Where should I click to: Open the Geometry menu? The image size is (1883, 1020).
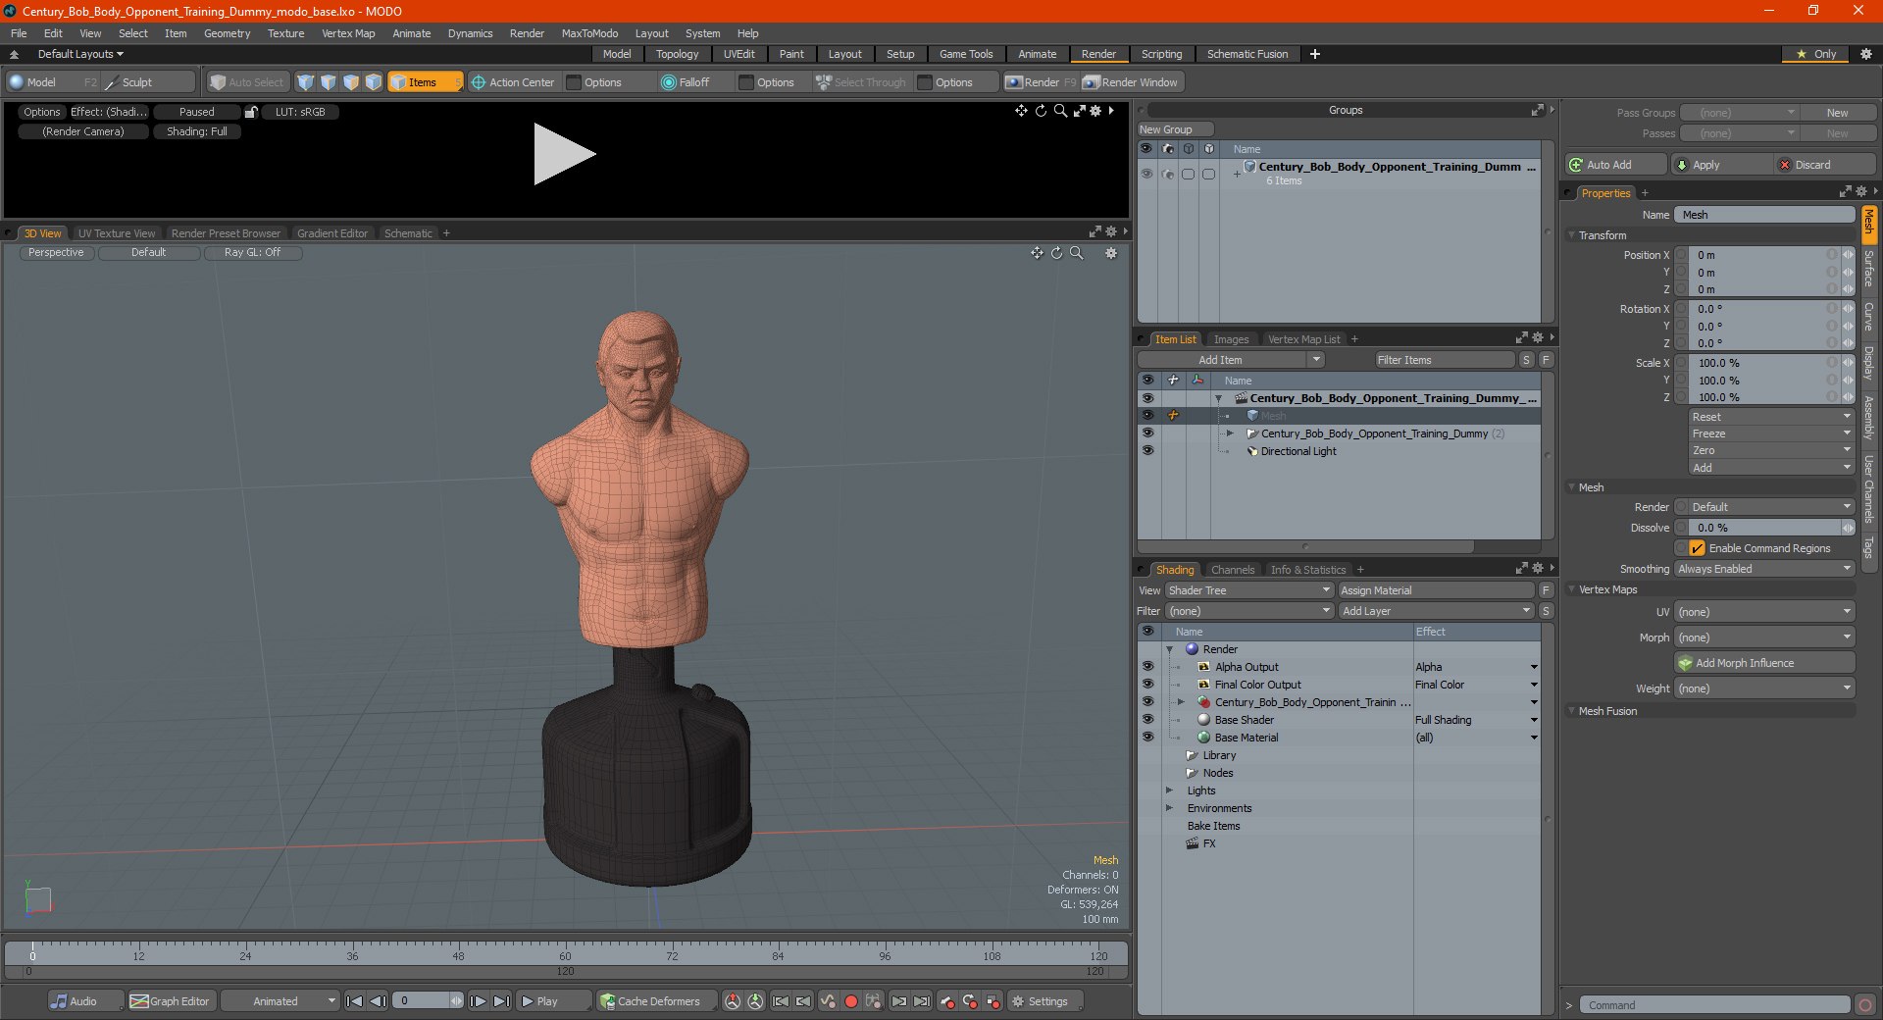(x=227, y=33)
